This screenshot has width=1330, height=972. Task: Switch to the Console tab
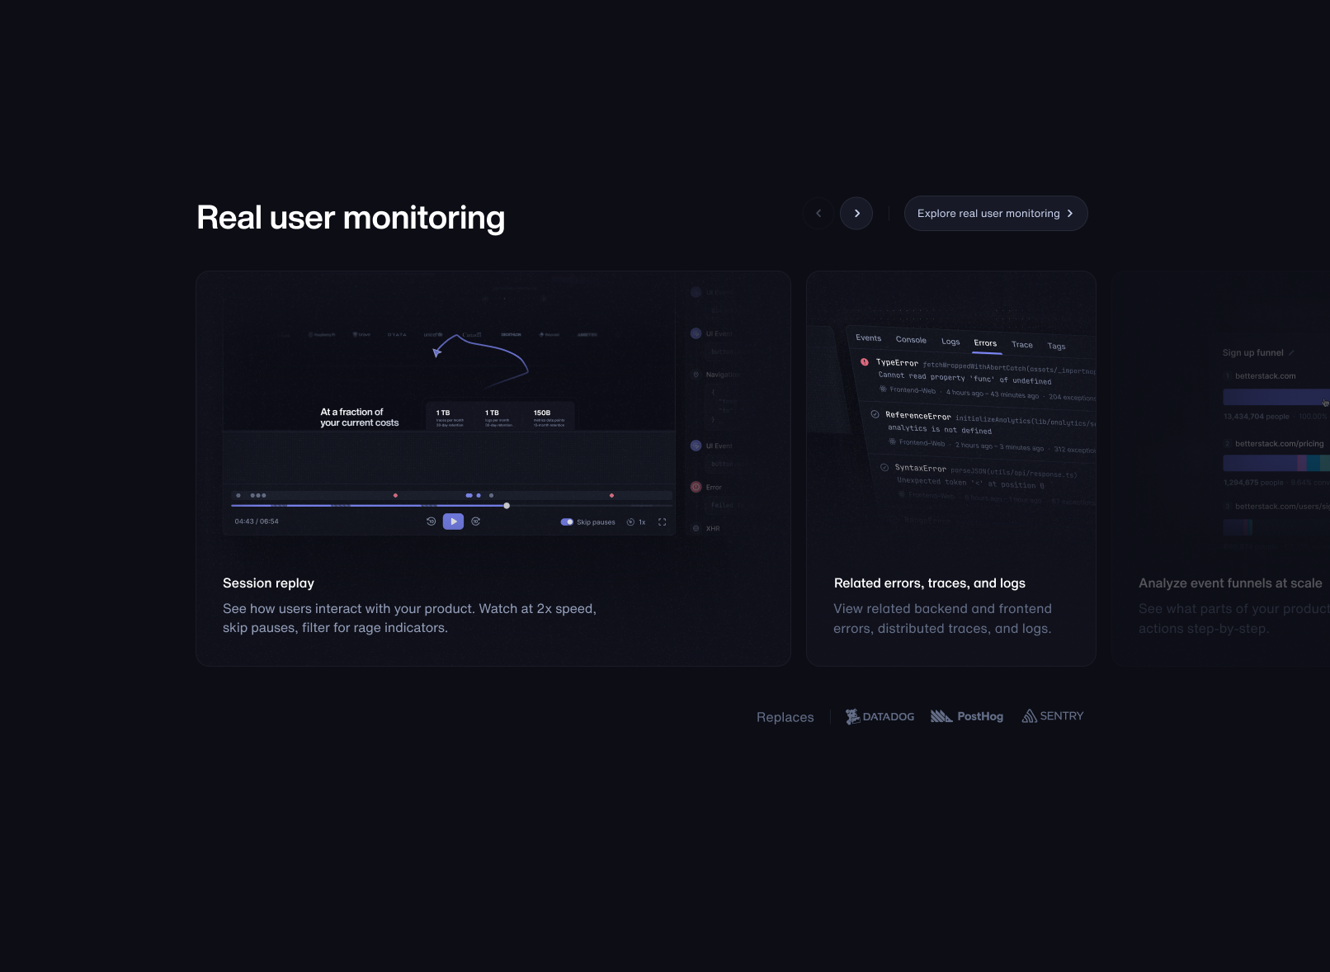click(x=911, y=340)
